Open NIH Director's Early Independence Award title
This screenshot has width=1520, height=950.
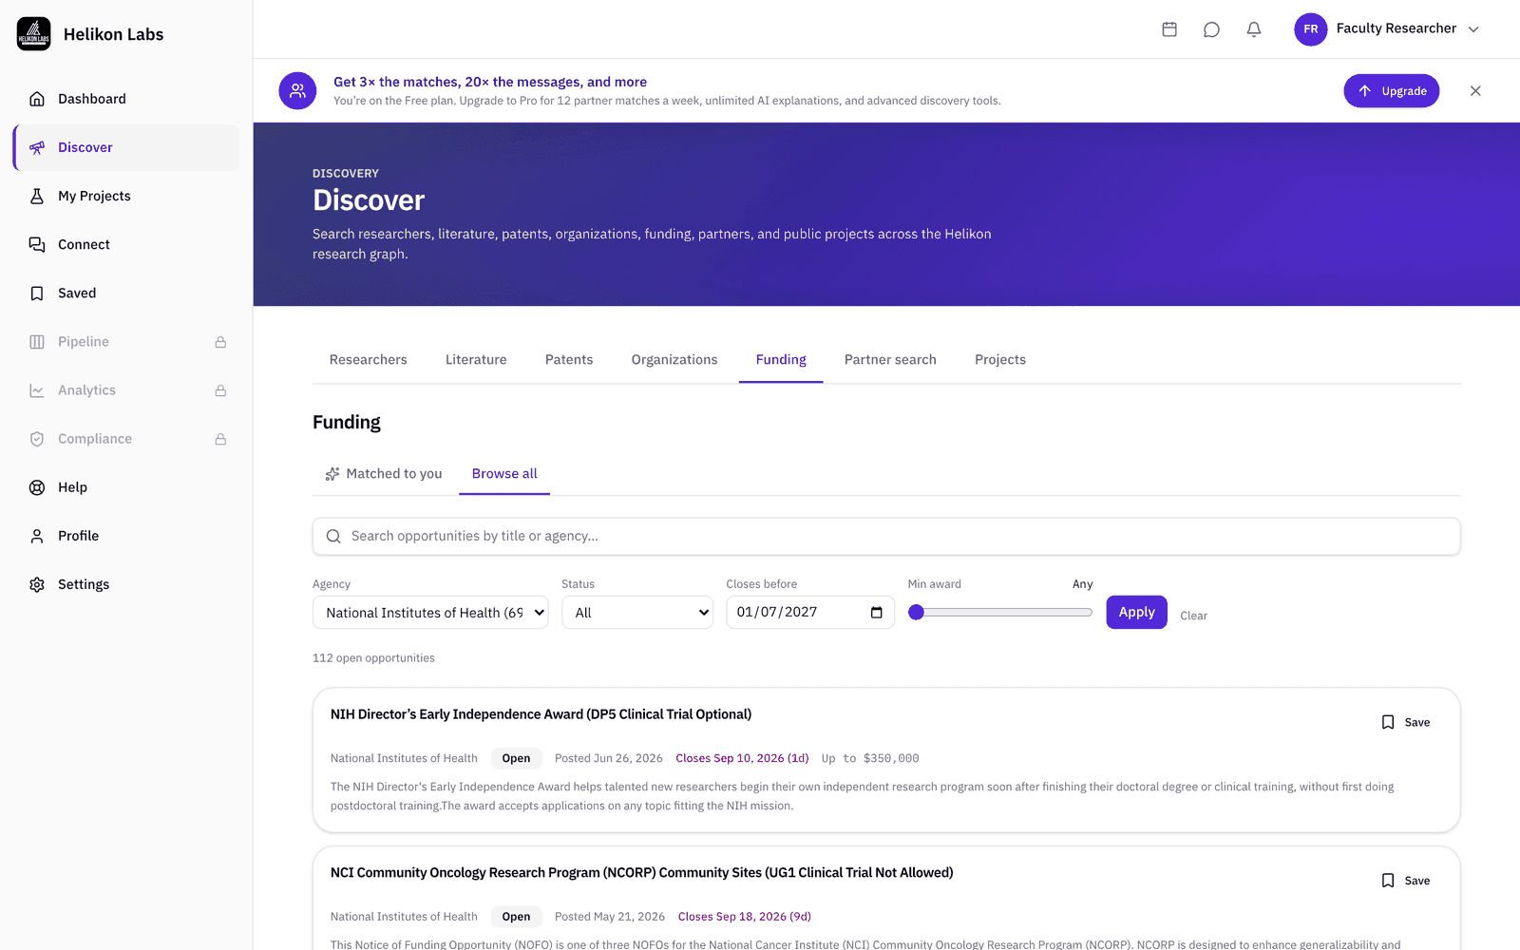pyautogui.click(x=541, y=714)
